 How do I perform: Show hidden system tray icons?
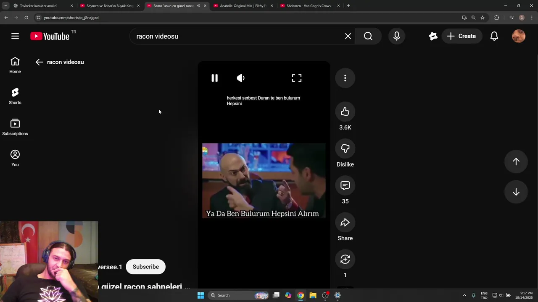[464, 295]
